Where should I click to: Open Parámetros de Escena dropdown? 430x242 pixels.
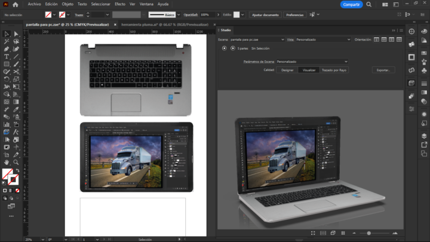(312, 62)
